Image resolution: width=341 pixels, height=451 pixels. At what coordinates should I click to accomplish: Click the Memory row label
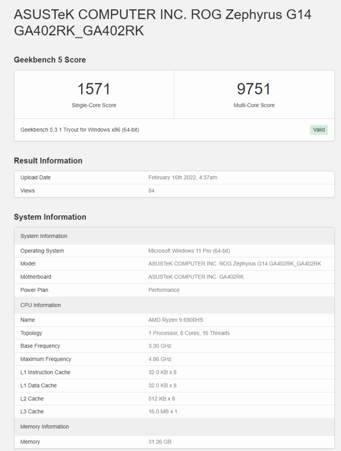[x=30, y=442]
